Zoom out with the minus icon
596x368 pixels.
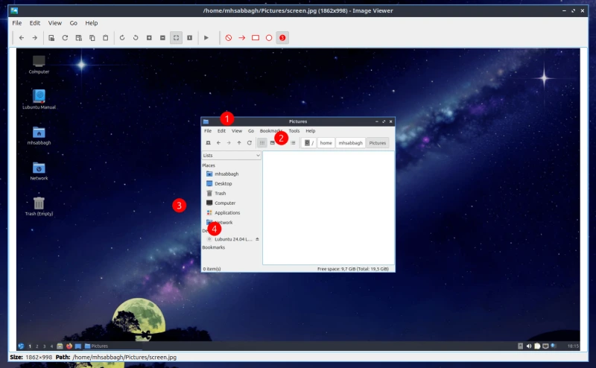[x=162, y=38]
